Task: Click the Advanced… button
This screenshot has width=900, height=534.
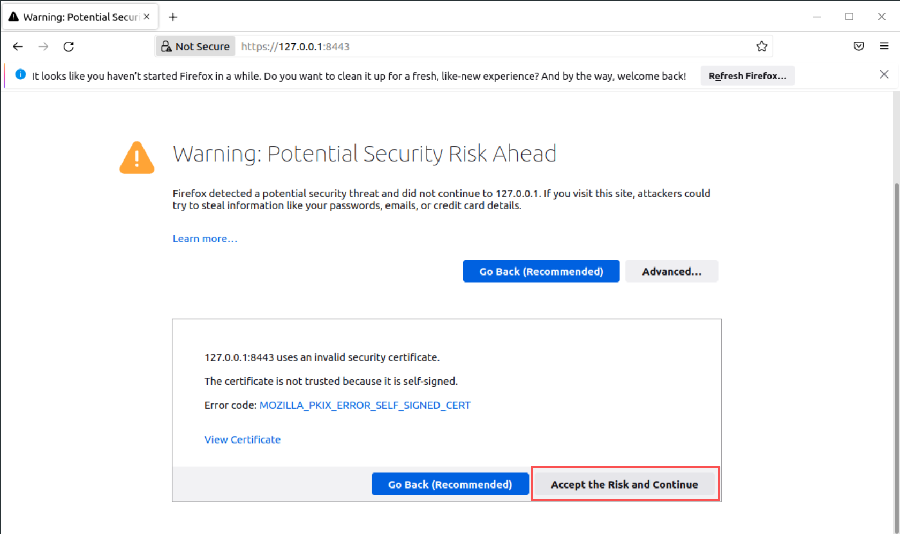Action: 671,271
